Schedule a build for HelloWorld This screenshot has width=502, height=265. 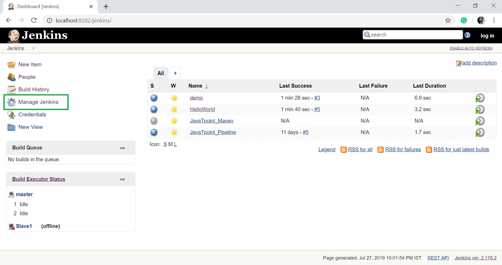(x=480, y=109)
